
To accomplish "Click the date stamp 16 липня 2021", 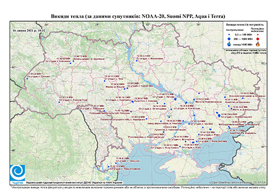I will [x=29, y=30].
